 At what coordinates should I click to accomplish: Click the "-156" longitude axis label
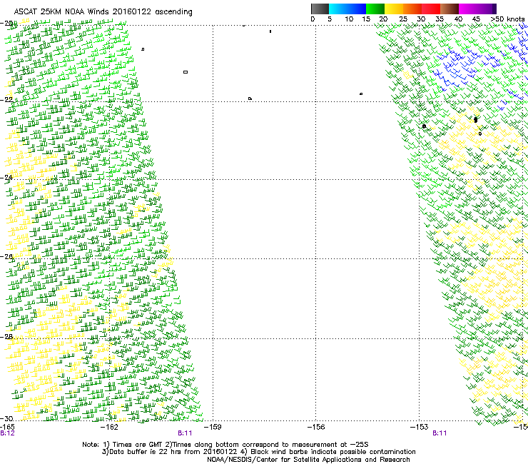(x=316, y=427)
